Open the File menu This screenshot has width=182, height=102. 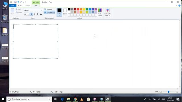click(x=13, y=6)
